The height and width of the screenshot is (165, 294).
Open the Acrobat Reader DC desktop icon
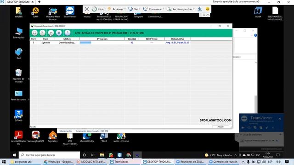pos(18,138)
